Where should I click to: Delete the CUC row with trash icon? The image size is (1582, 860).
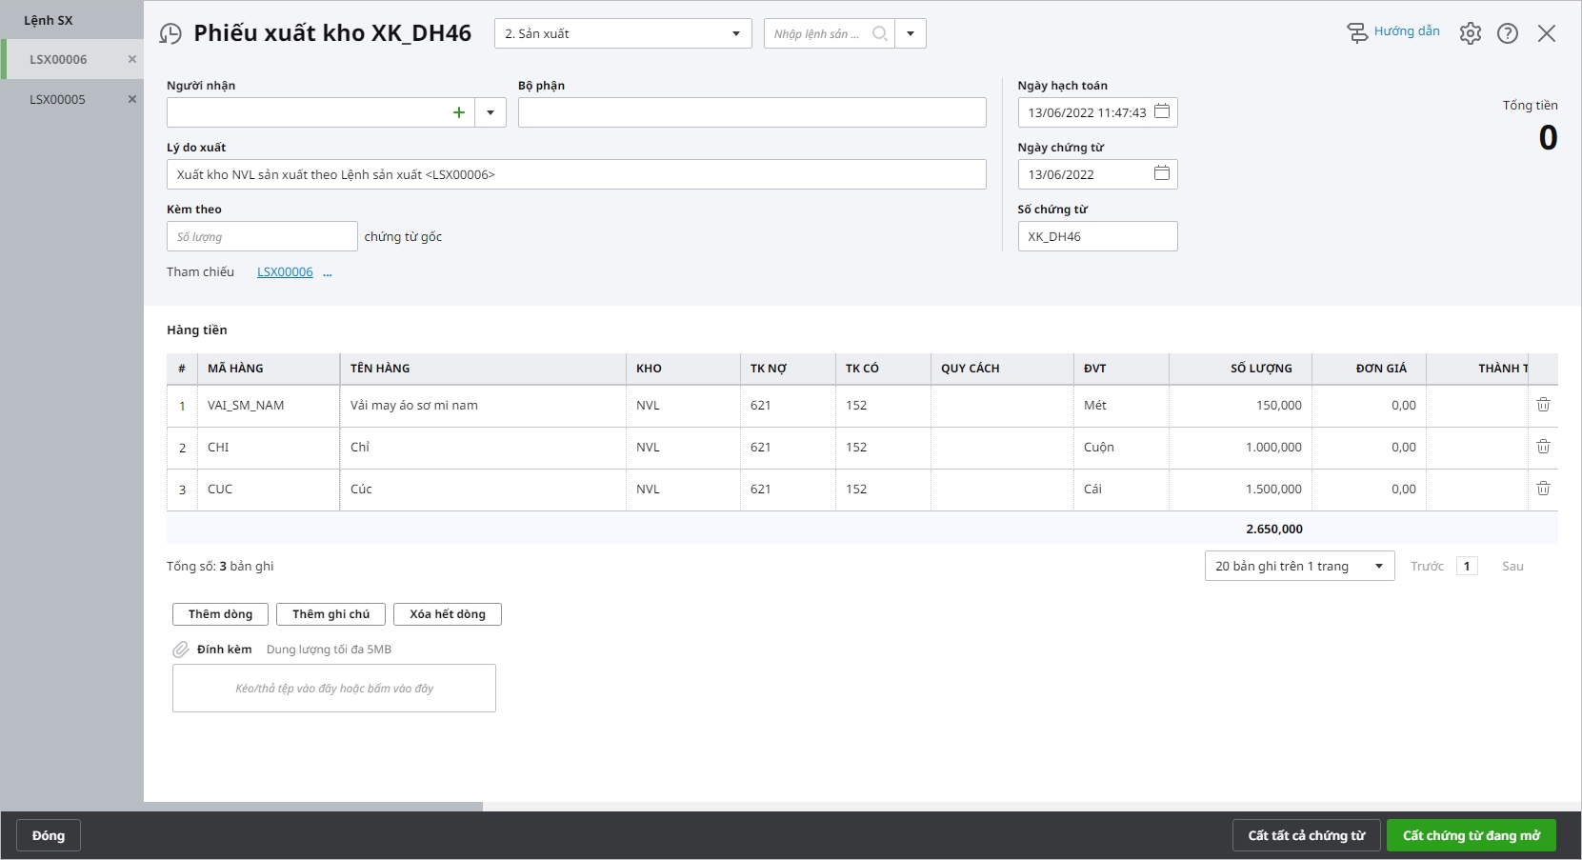pos(1543,489)
